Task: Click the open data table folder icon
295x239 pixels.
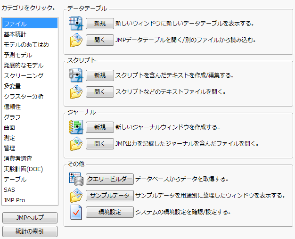Action: pos(76,40)
